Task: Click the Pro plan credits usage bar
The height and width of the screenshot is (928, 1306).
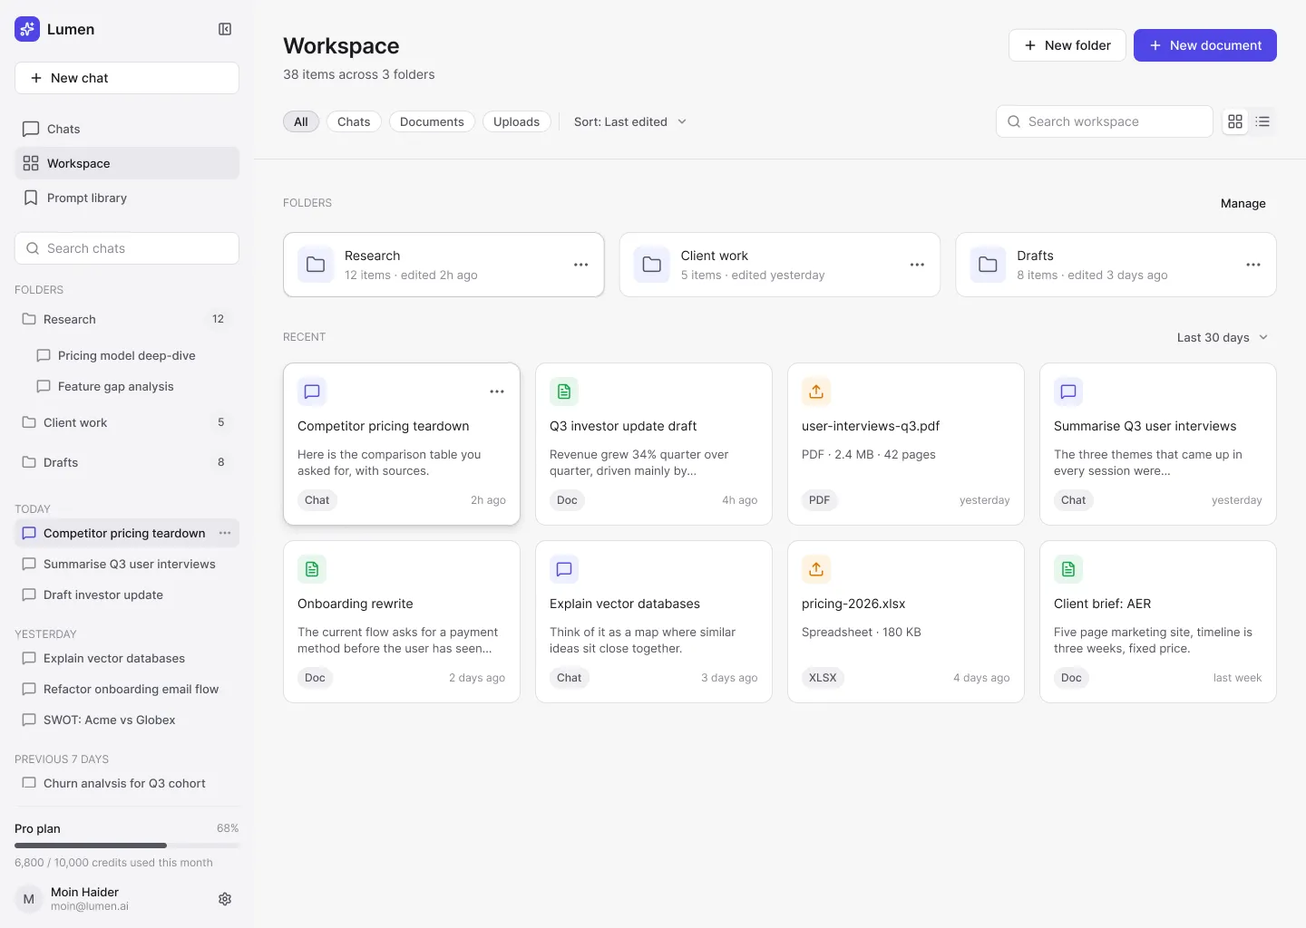Action: click(127, 846)
